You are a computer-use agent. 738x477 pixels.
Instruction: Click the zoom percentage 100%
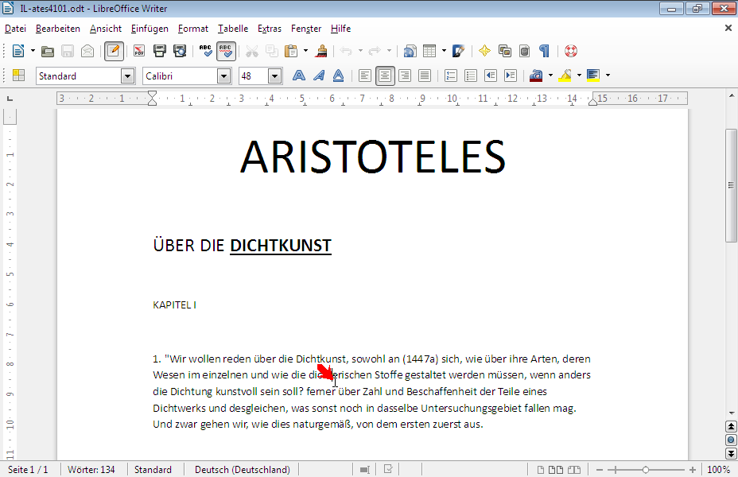(719, 470)
